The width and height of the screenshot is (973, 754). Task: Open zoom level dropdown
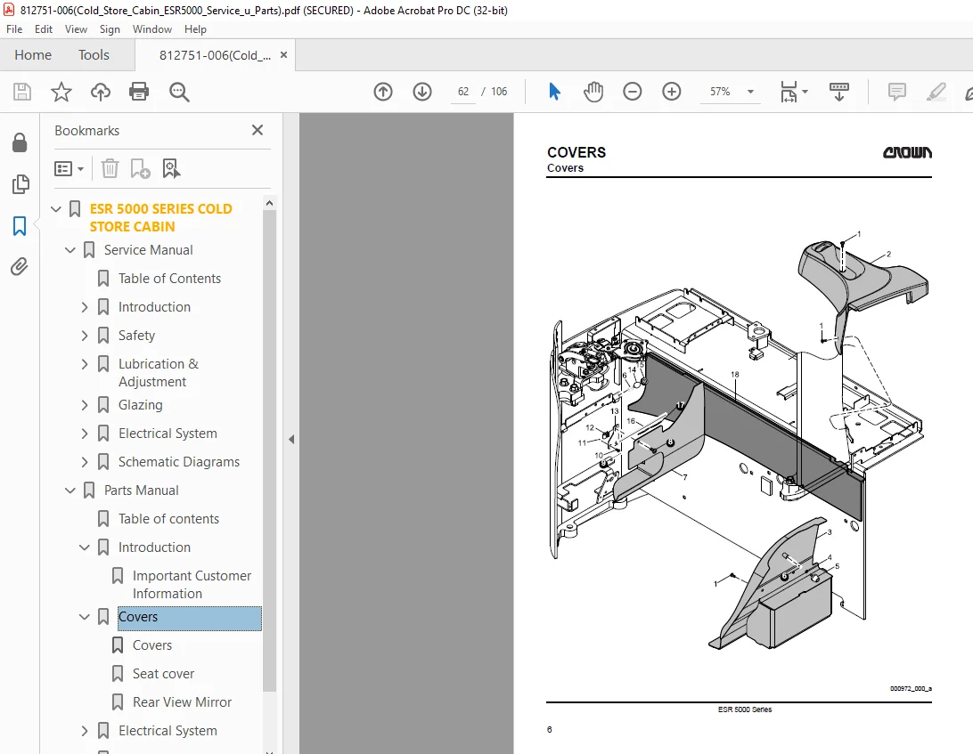pyautogui.click(x=750, y=92)
